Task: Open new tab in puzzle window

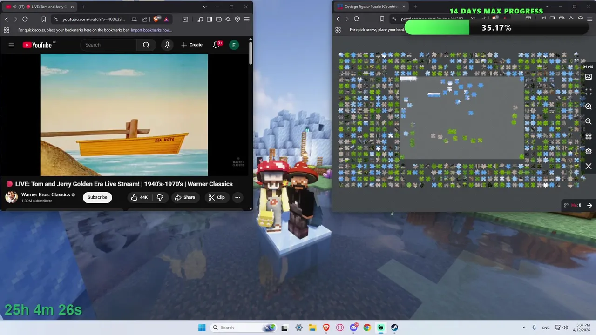Action: pyautogui.click(x=415, y=7)
